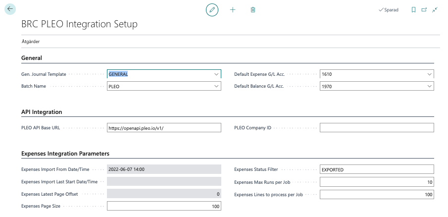The height and width of the screenshot is (217, 448).
Task: Click the back arrow button
Action: (10, 9)
